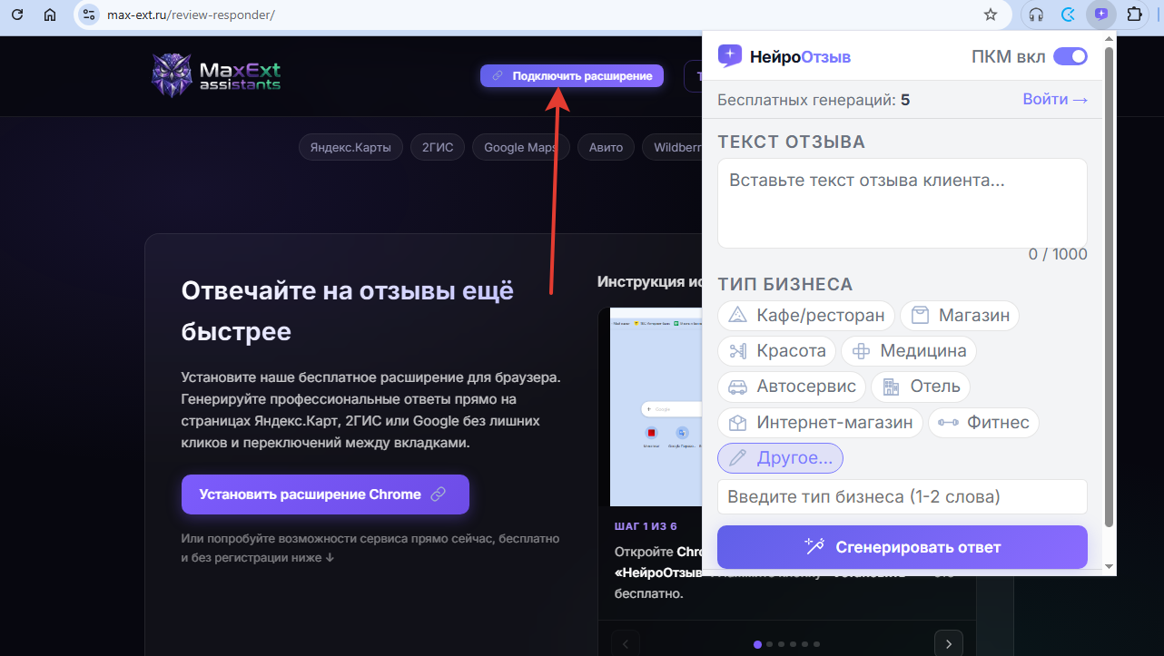The height and width of the screenshot is (656, 1164).
Task: Follow the Войти login link
Action: click(1055, 99)
